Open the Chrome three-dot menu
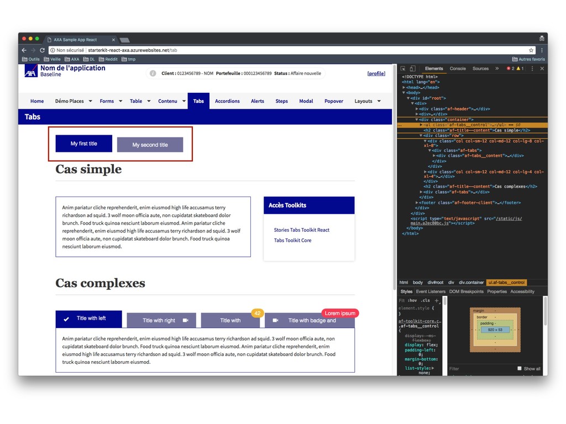The image size is (566, 424). [x=542, y=50]
